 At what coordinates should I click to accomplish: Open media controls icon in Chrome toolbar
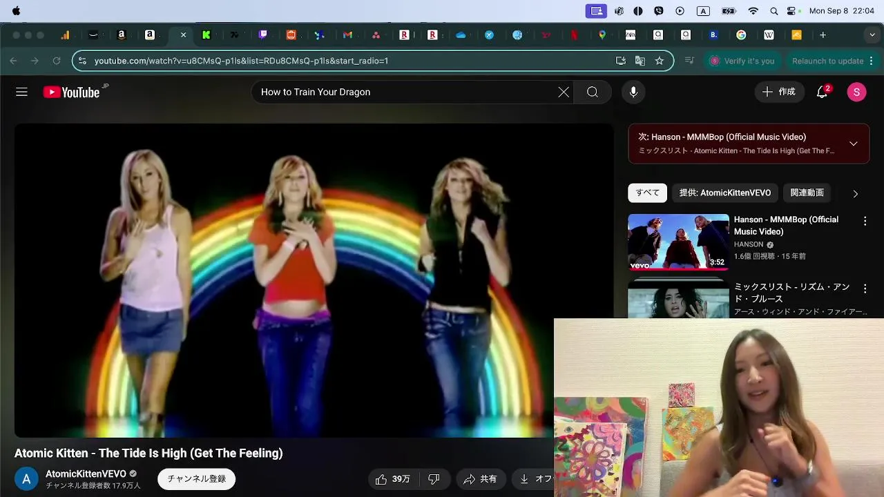(x=689, y=61)
